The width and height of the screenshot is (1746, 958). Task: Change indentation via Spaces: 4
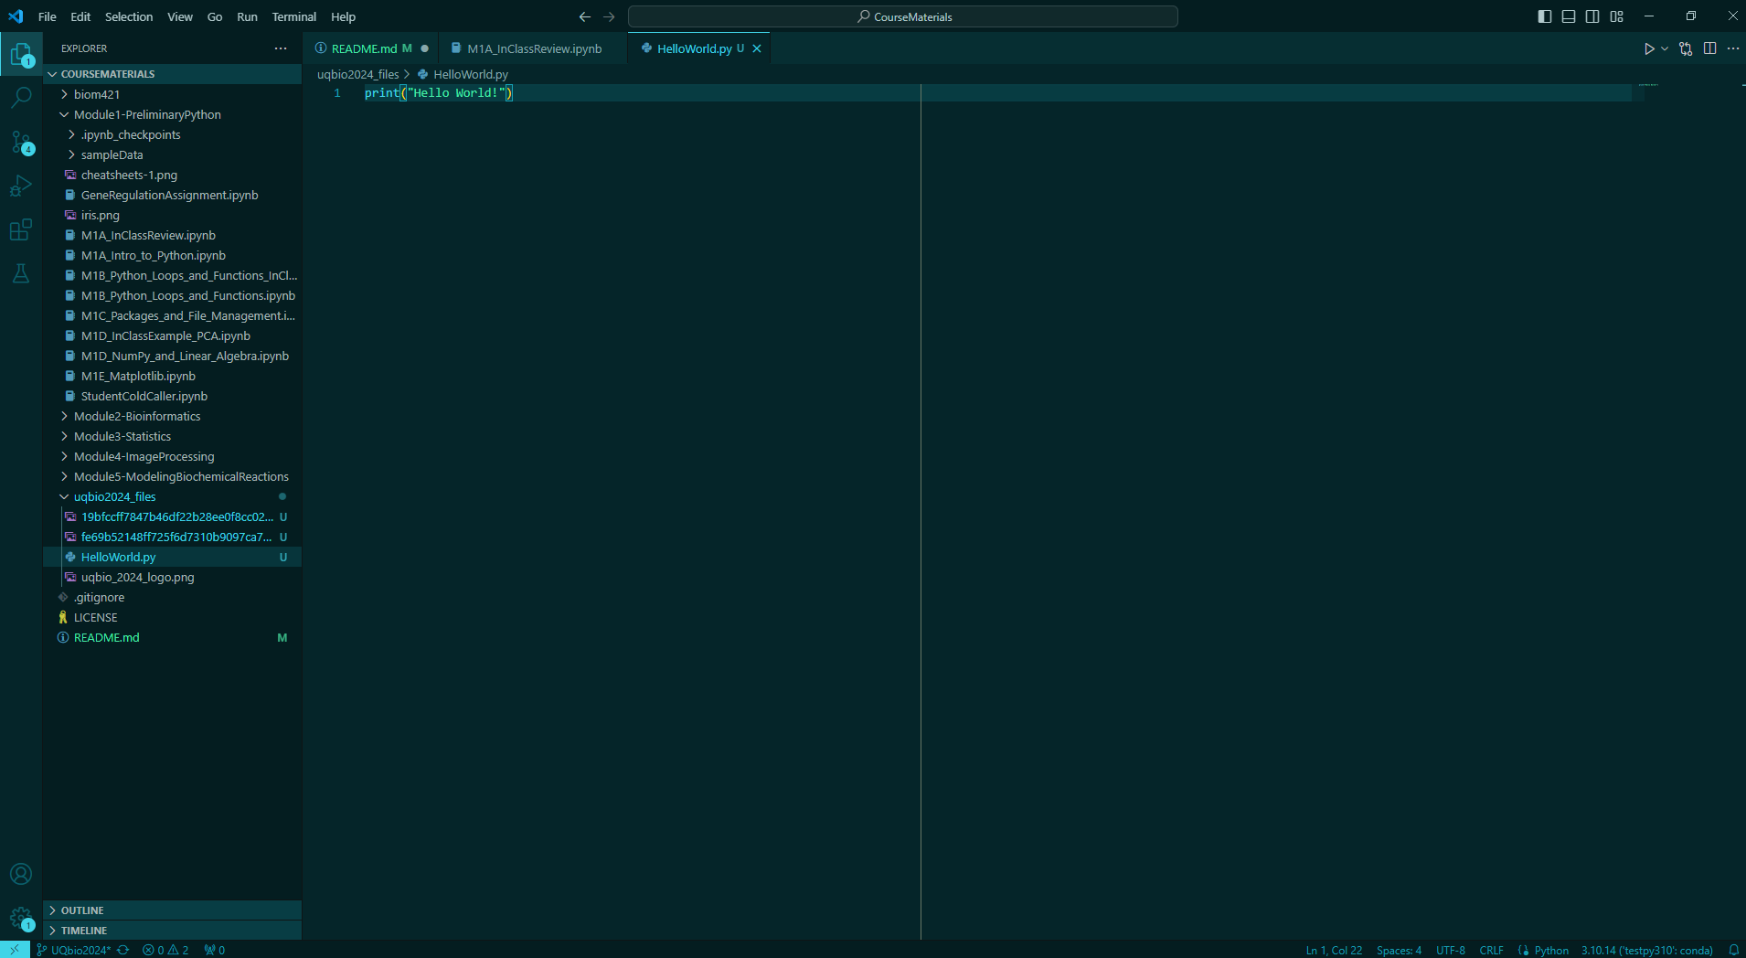pos(1399,950)
